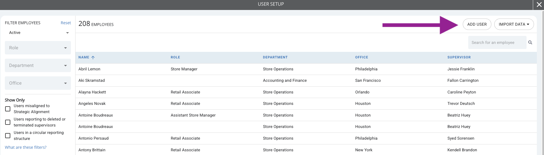This screenshot has width=544, height=155.
Task: Click the Assistant Store Manager role cell
Action: pos(193,115)
